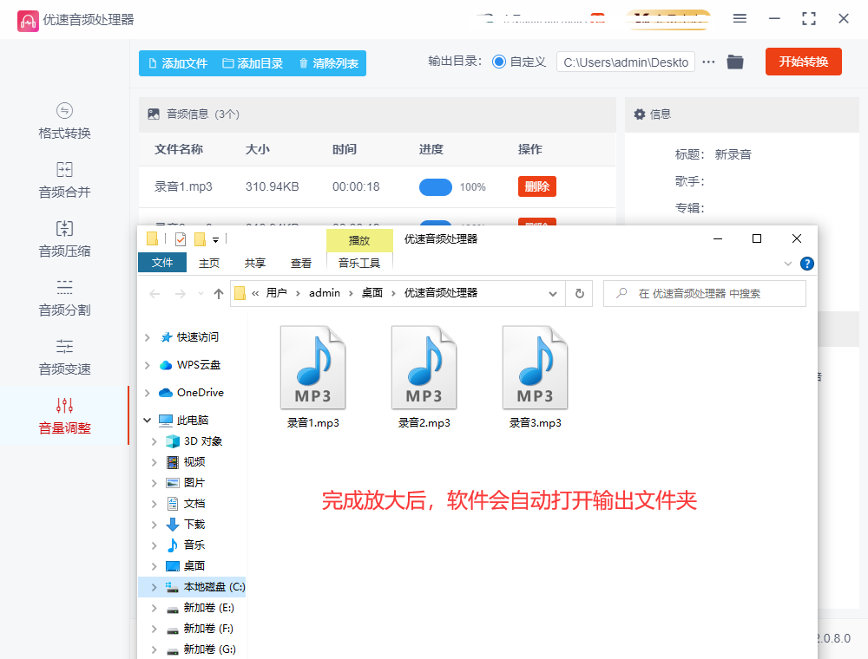
Task: Collapse 此电脑 tree node
Action: (x=148, y=421)
